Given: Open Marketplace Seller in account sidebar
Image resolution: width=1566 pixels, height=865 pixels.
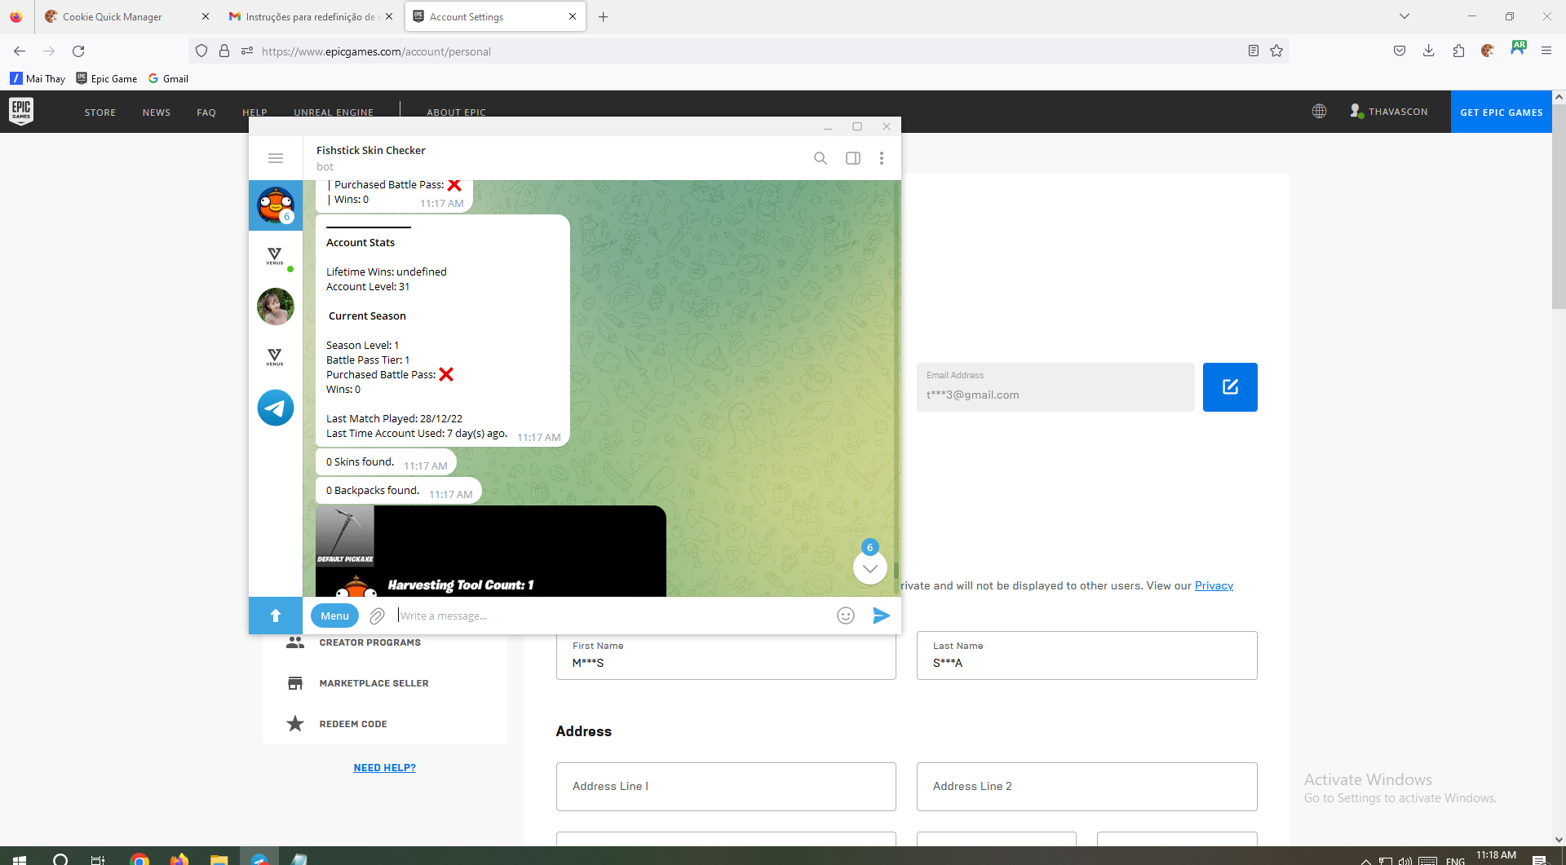Looking at the screenshot, I should coord(374,683).
